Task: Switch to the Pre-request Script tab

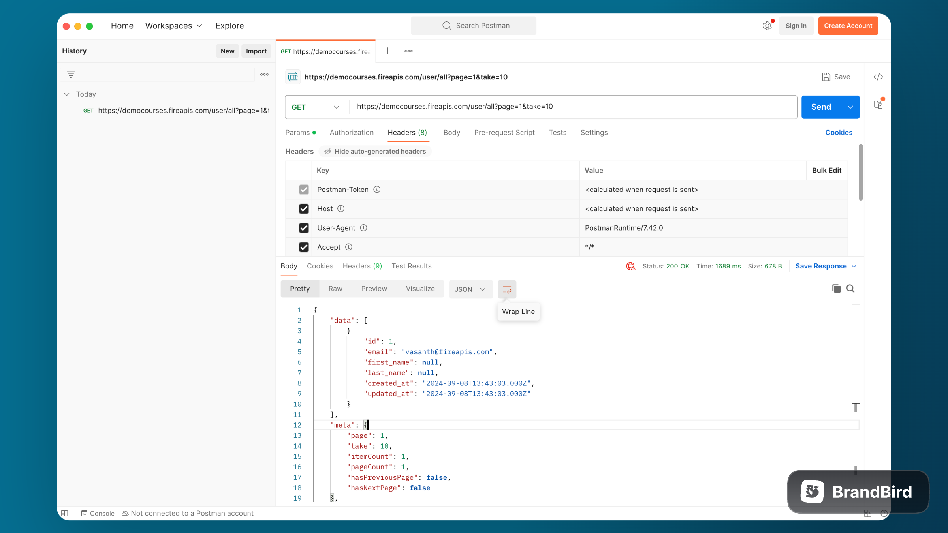Action: tap(504, 132)
